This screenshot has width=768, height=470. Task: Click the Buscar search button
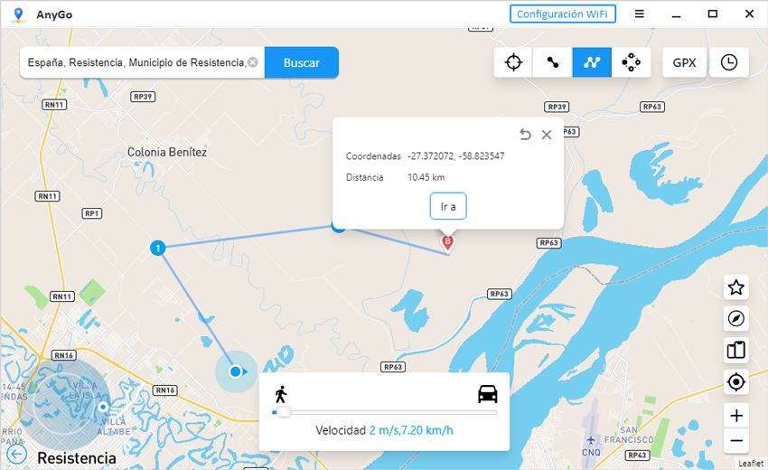click(301, 62)
